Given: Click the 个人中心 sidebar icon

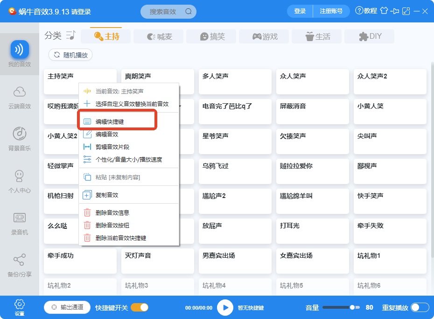Looking at the screenshot, I should [20, 176].
